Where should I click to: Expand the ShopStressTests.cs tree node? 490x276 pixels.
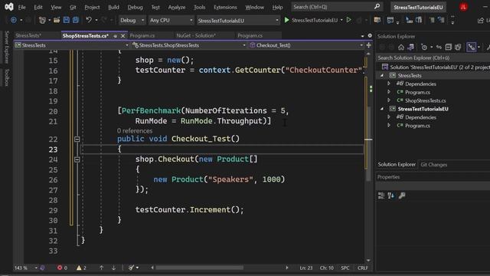tap(389, 100)
